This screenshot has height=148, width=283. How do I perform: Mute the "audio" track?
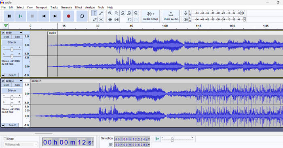[x=6, y=37]
